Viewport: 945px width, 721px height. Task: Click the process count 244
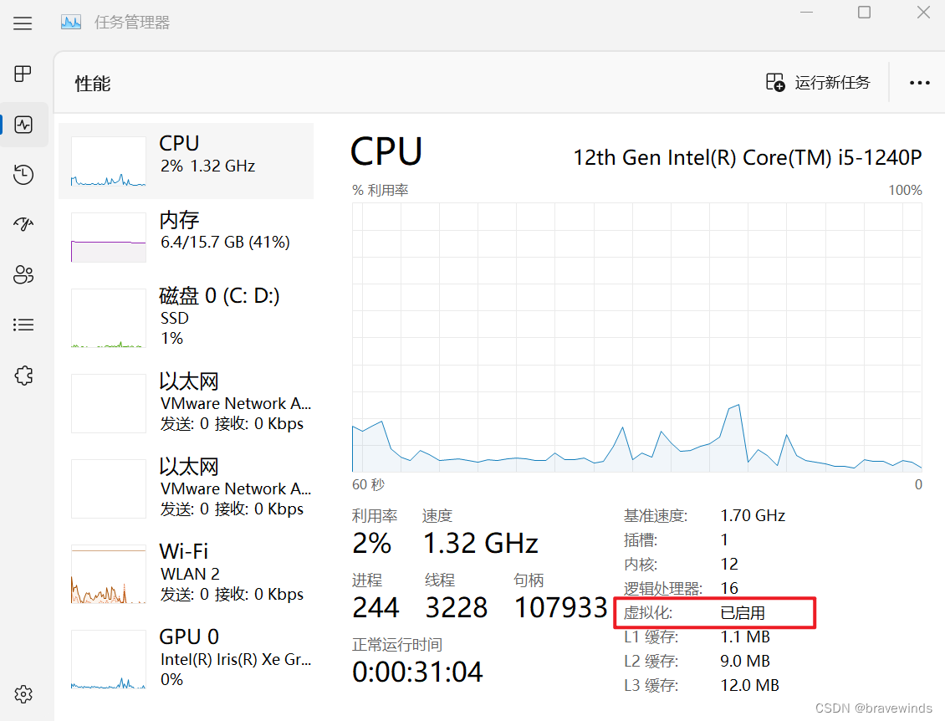(x=375, y=608)
